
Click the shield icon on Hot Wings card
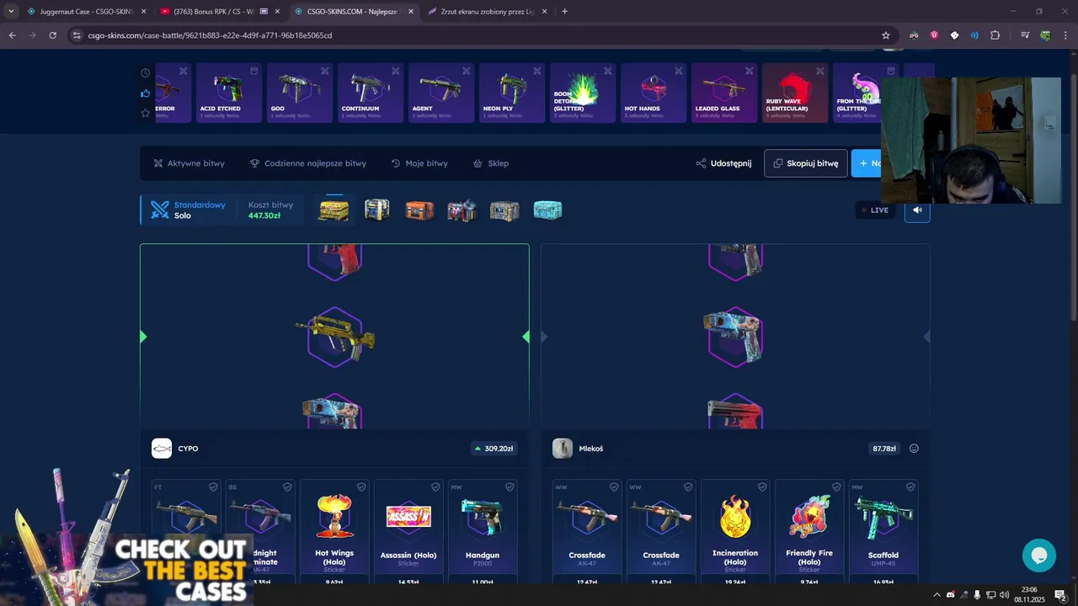[x=361, y=487]
